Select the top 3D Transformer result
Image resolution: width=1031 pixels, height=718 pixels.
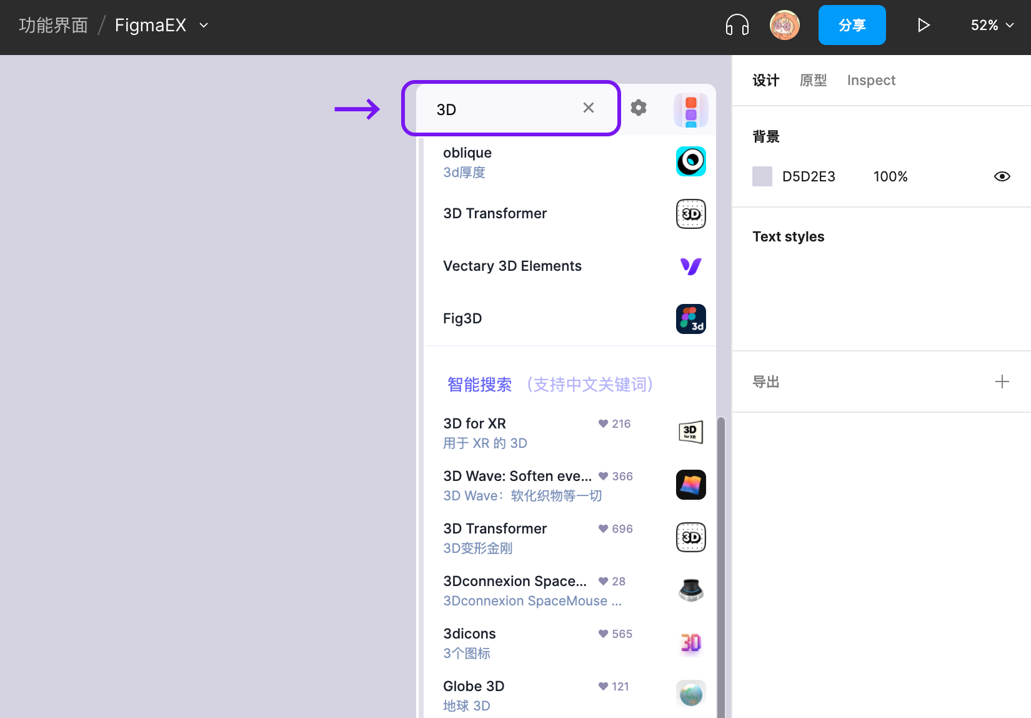tap(570, 214)
